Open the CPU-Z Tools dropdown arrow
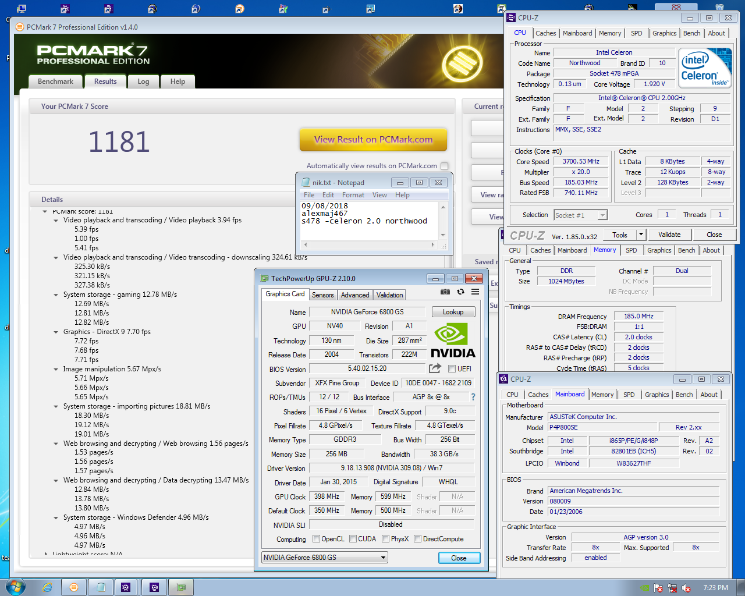The image size is (745, 596). [641, 235]
